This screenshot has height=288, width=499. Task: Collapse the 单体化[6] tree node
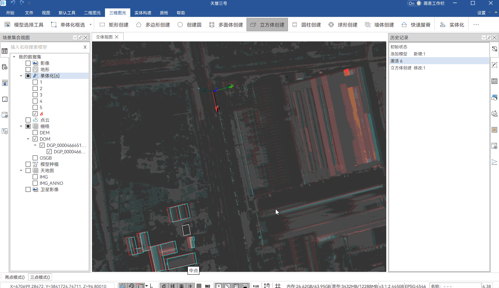click(x=21, y=76)
